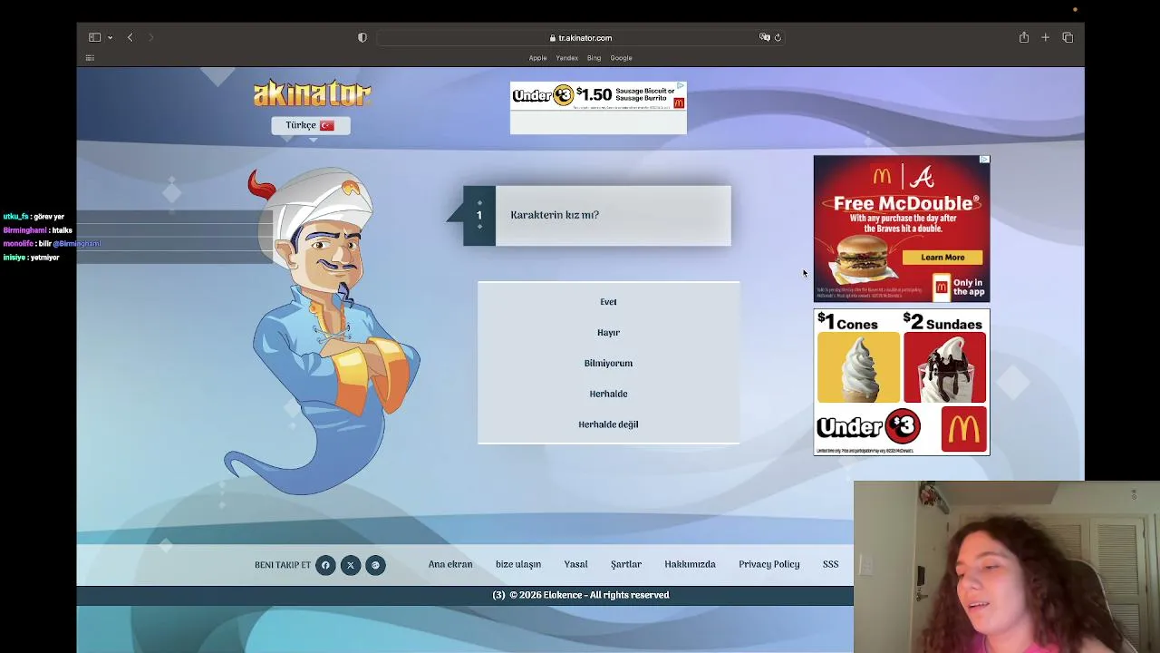Toggle the Safari sidebar button

pyautogui.click(x=94, y=37)
